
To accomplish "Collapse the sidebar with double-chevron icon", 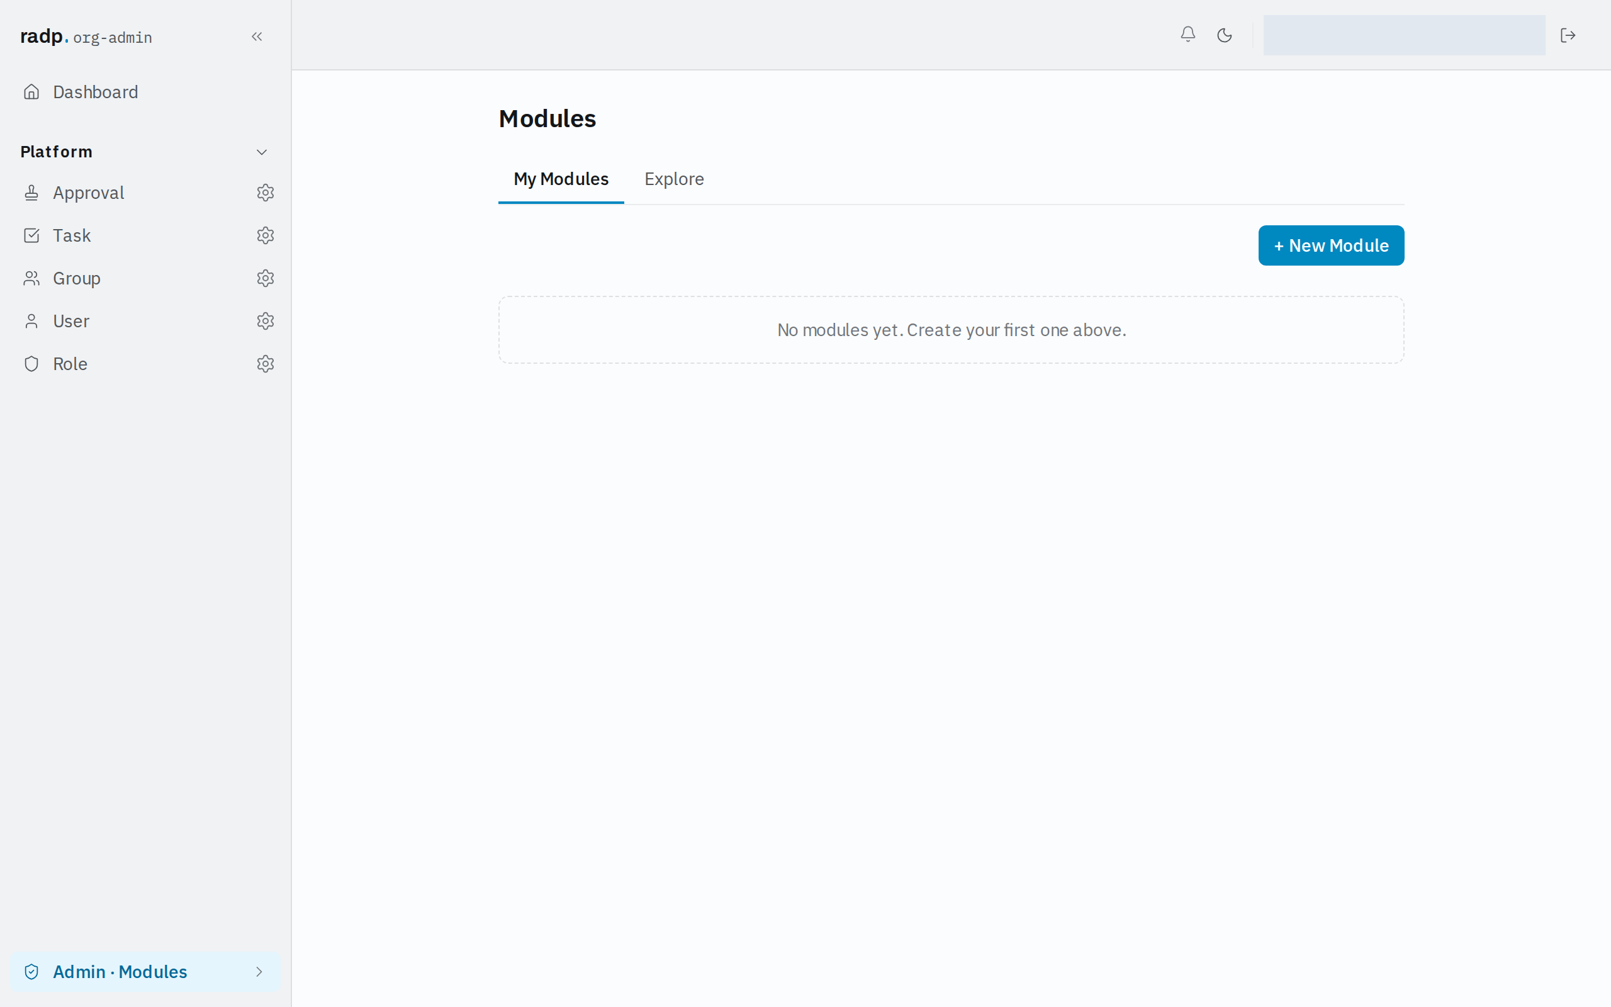I will point(257,37).
